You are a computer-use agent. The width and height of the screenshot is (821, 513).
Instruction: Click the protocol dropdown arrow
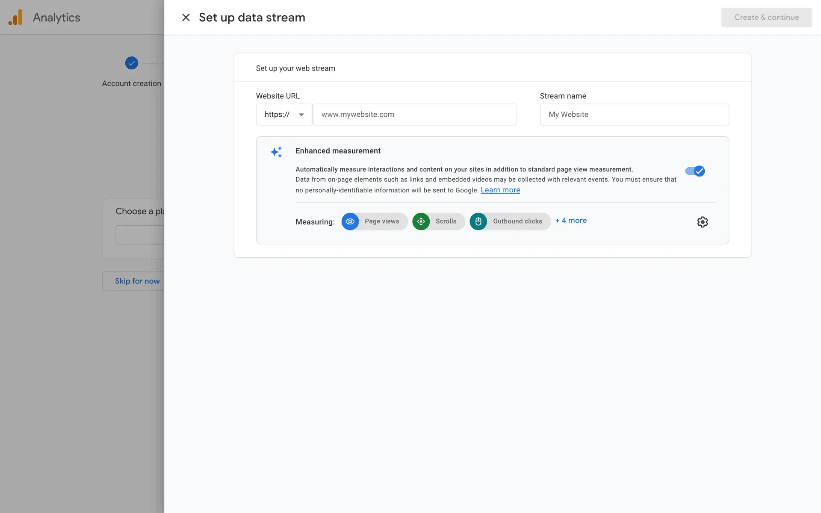click(x=301, y=115)
